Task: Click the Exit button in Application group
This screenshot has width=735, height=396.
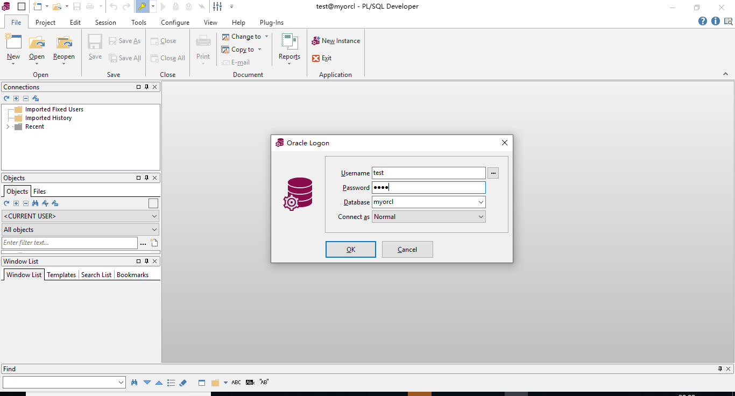Action: pyautogui.click(x=322, y=58)
